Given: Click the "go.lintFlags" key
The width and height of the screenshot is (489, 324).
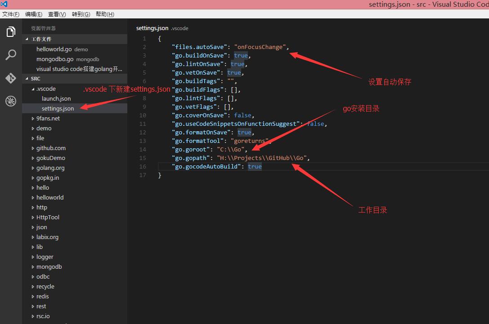Looking at the screenshot, I should [196, 98].
